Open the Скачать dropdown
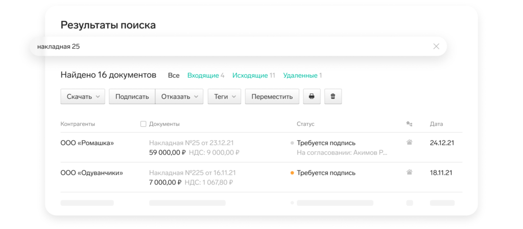The height and width of the screenshot is (229, 523). (x=83, y=97)
